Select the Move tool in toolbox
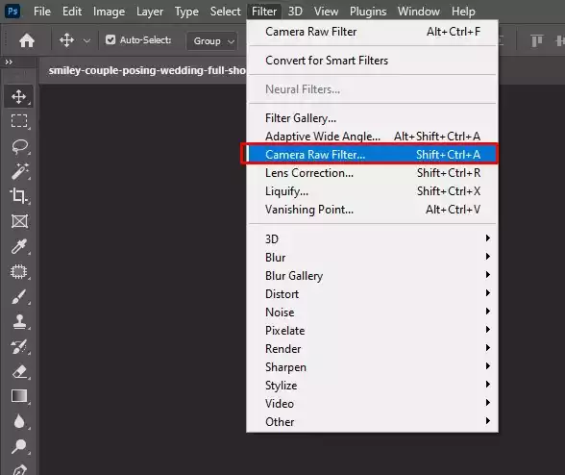Screen dimensions: 565x475 (x=19, y=97)
